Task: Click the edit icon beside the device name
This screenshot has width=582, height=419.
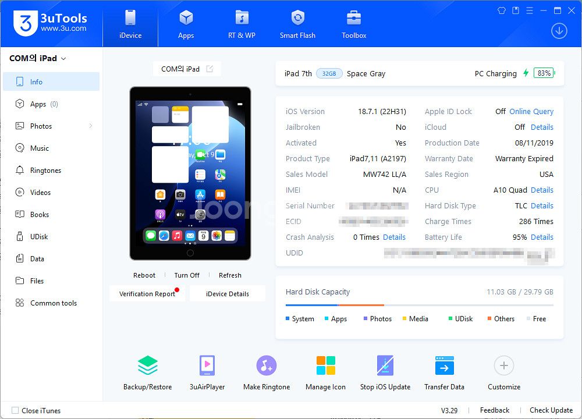Action: click(210, 69)
